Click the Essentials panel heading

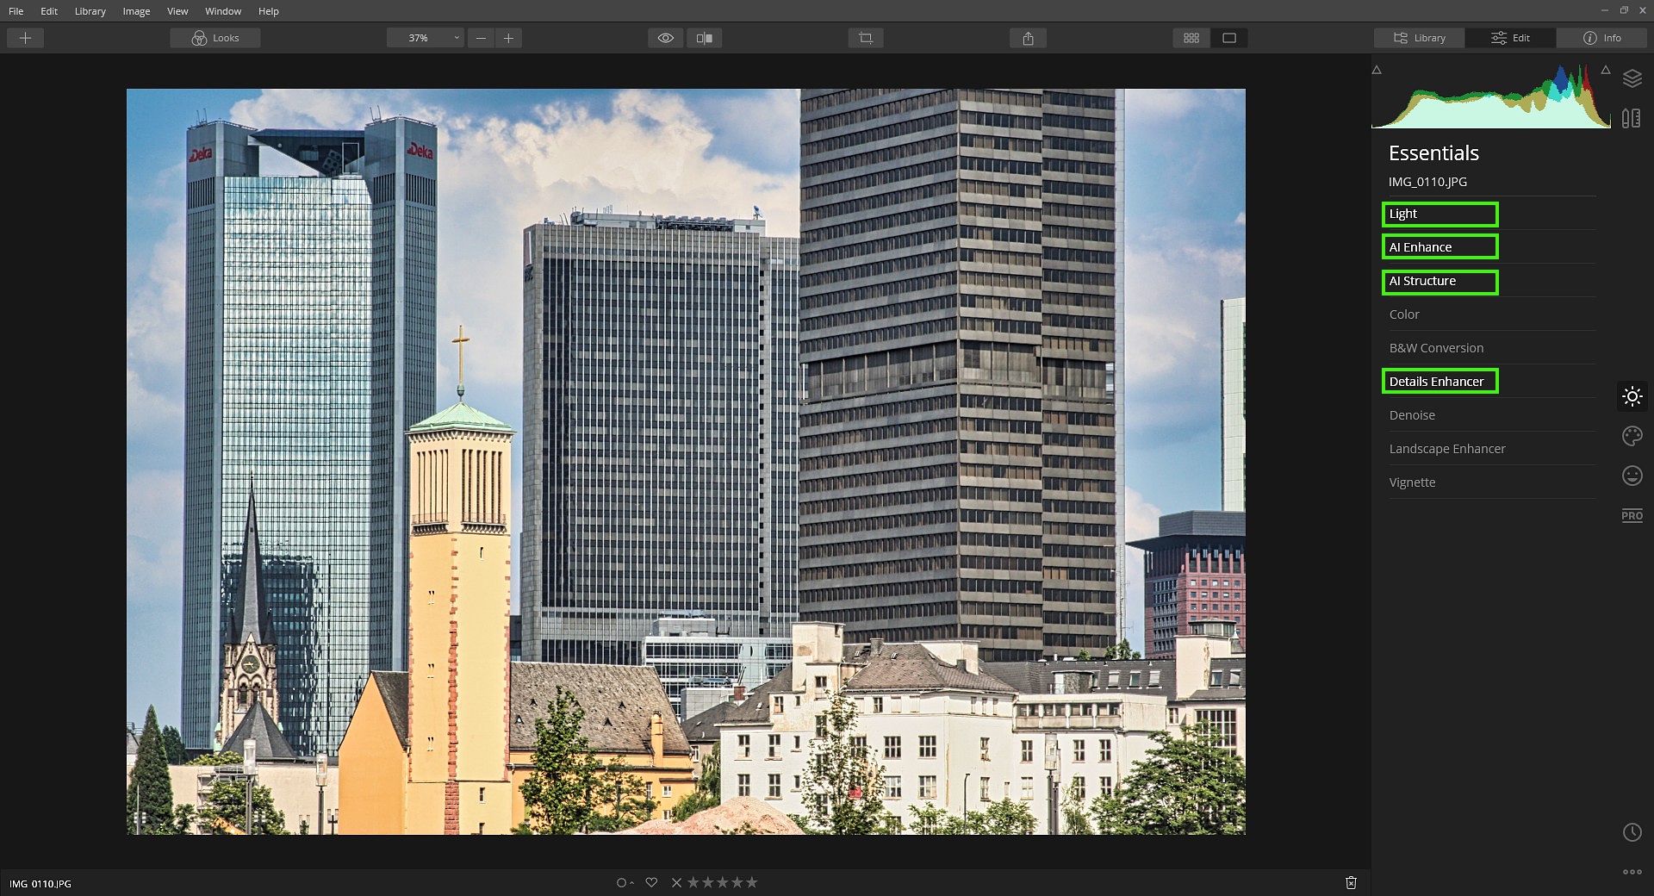[1433, 153]
